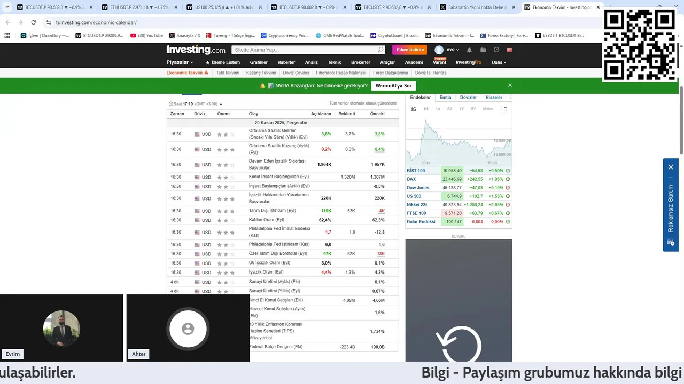The image size is (684, 384).
Task: Open the Teknik menu
Action: (x=335, y=62)
